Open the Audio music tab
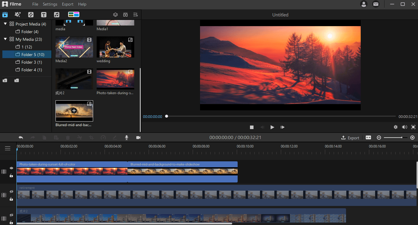This screenshot has width=418, height=225. point(57,15)
